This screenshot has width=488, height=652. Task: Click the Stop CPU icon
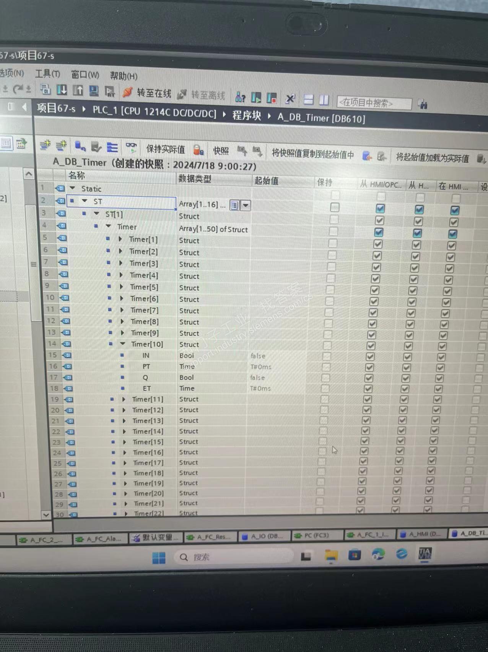point(272,98)
